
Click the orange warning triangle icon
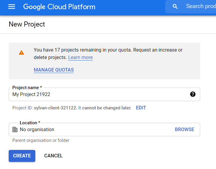coord(22,53)
